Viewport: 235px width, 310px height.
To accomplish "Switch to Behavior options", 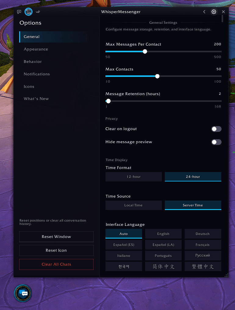I will [33, 62].
